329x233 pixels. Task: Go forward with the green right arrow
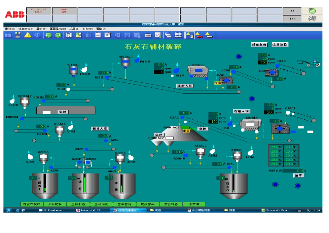(x=58, y=35)
